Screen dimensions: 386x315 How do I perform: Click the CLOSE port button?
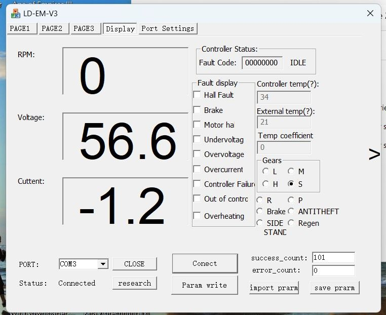click(134, 264)
